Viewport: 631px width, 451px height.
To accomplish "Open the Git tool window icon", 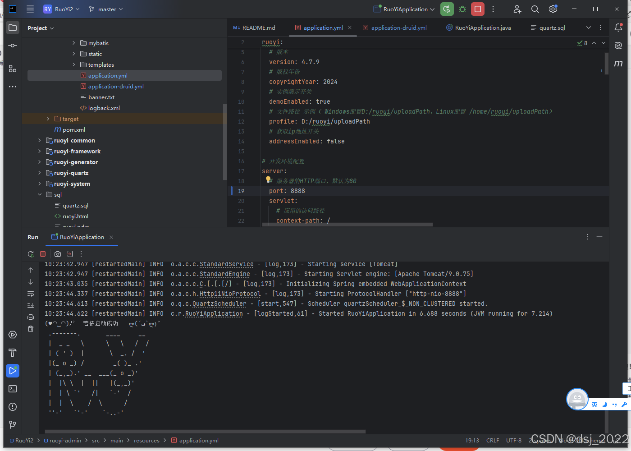I will tap(13, 425).
